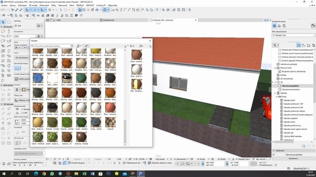
Task: Toggle the highlighted geometry method in the info box
Action: (x=18, y=69)
